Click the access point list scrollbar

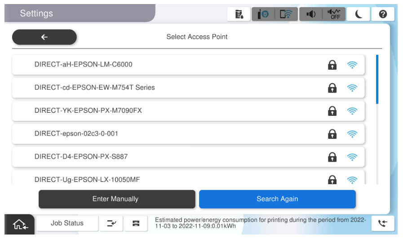(x=377, y=80)
